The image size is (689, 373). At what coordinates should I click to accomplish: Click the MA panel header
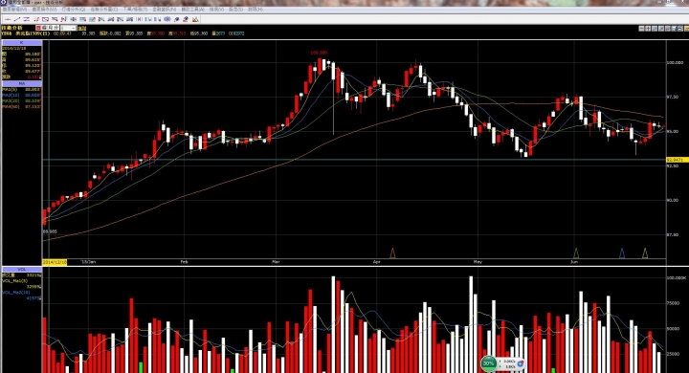coord(21,83)
